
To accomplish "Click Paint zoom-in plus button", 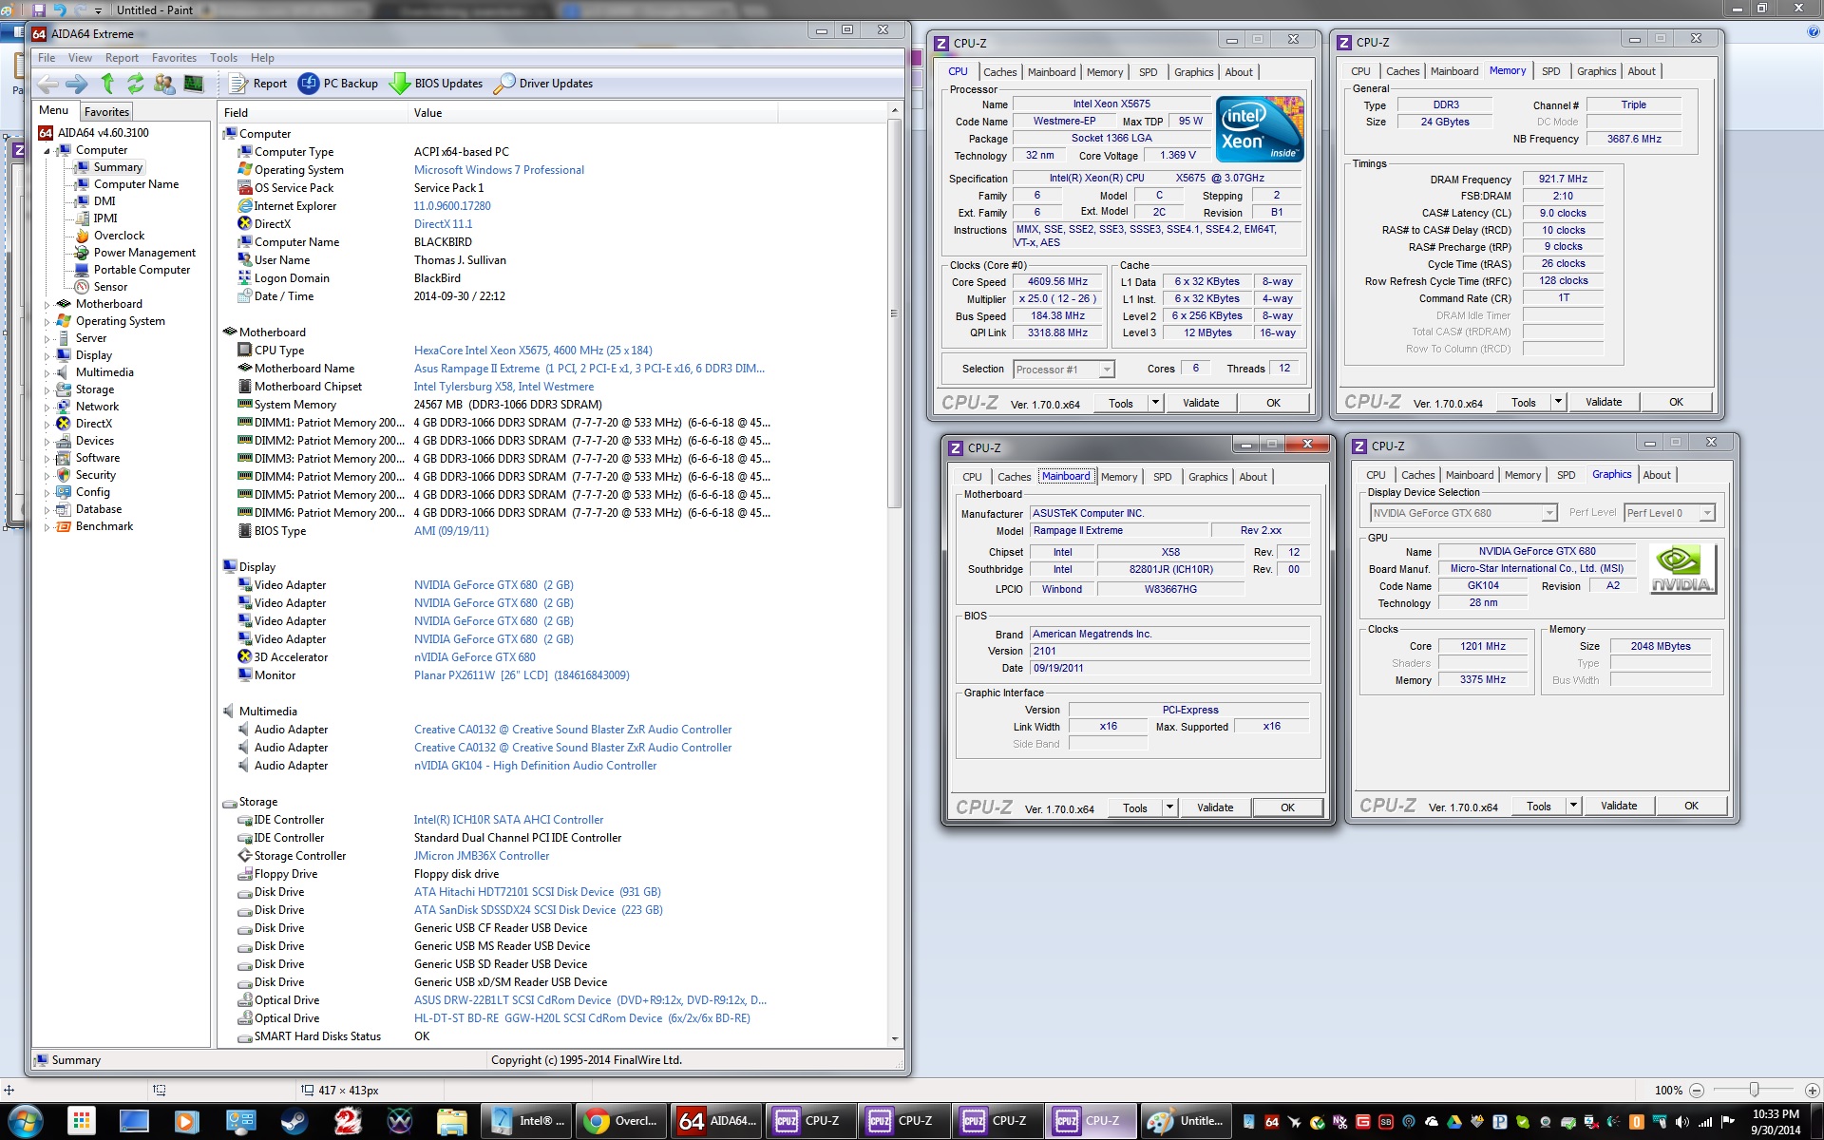I will (x=1812, y=1091).
